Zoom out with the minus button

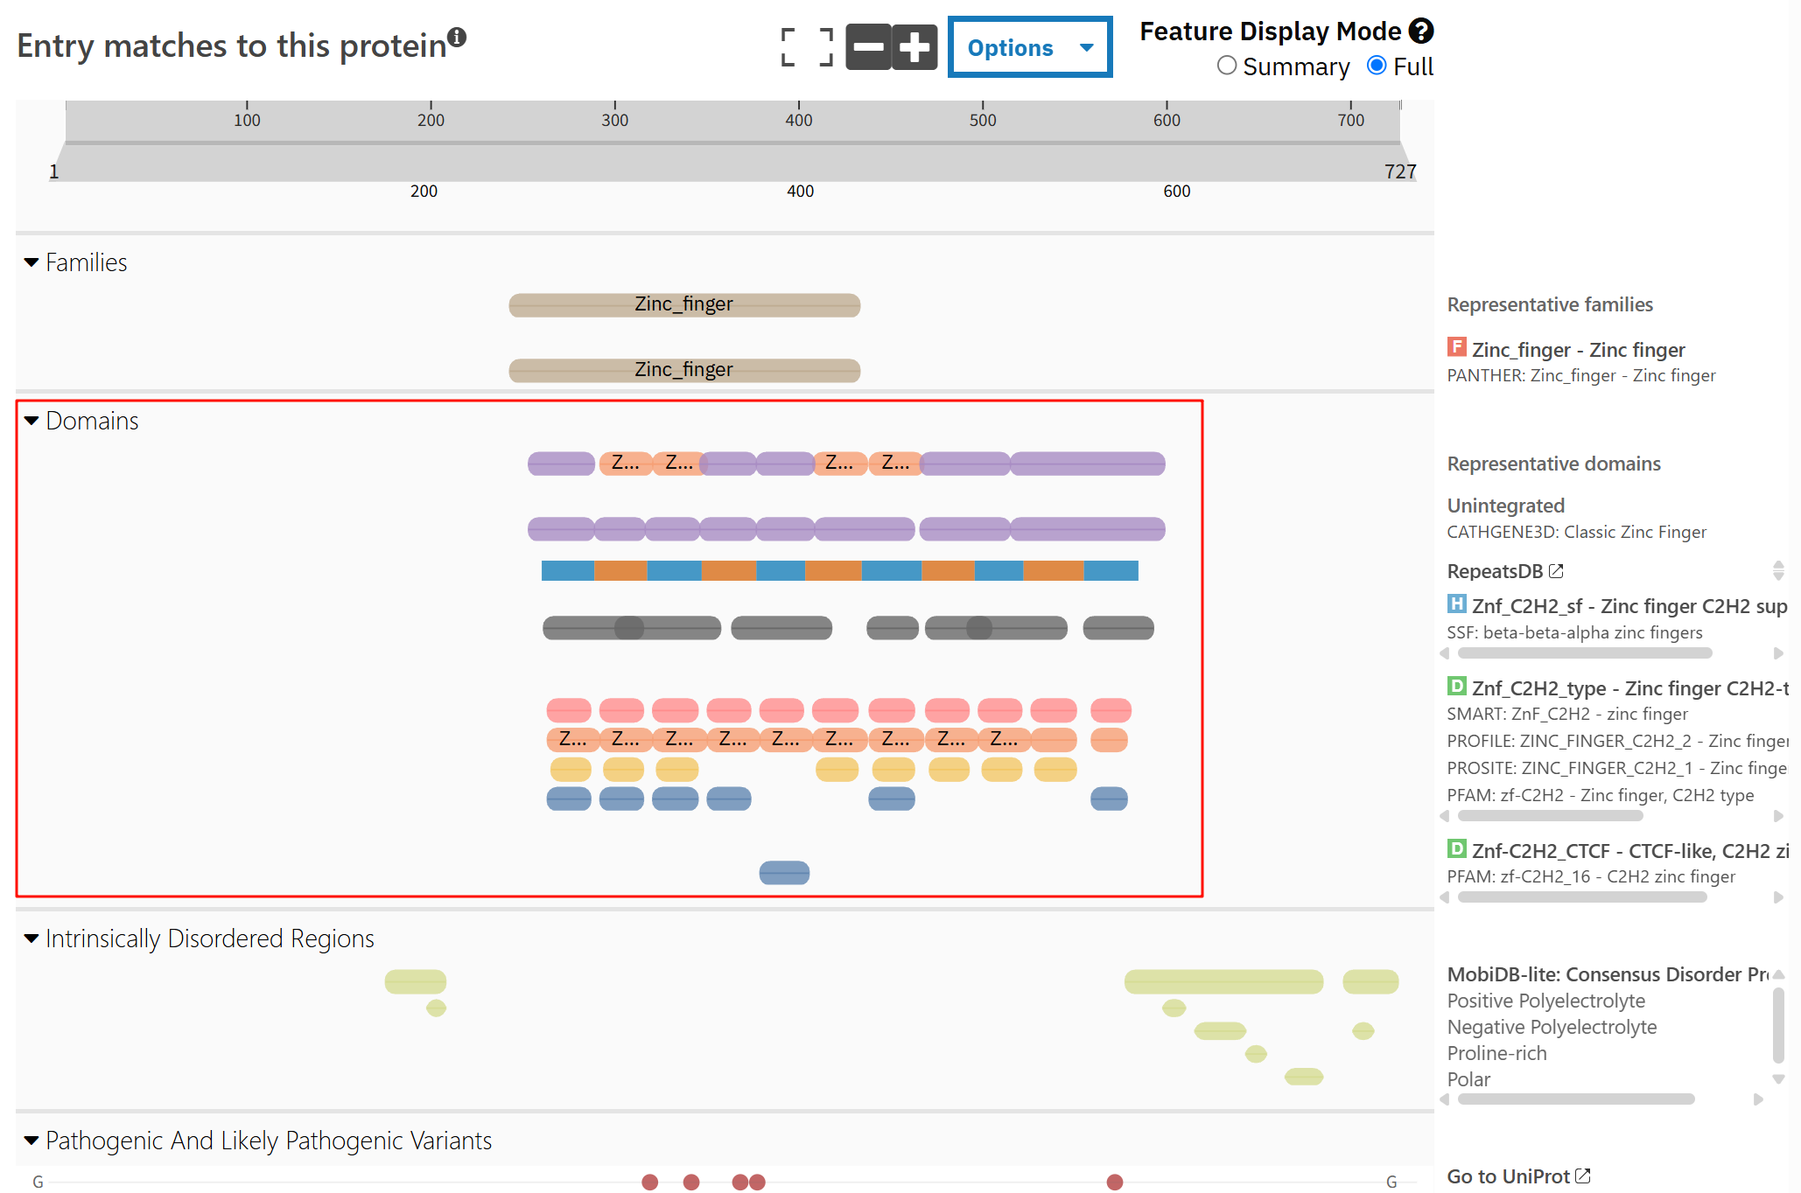[x=868, y=47]
